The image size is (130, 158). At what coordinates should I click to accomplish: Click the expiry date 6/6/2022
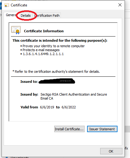[69, 107]
